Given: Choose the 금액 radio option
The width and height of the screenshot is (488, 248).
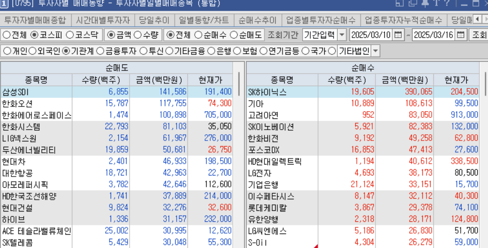Looking at the screenshot, I should coord(111,34).
